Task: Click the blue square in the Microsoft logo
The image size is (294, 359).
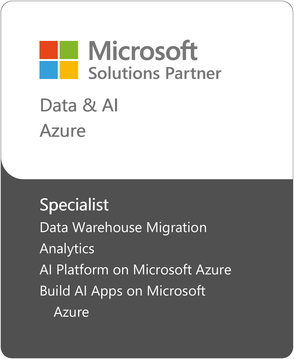Action: click(x=49, y=70)
